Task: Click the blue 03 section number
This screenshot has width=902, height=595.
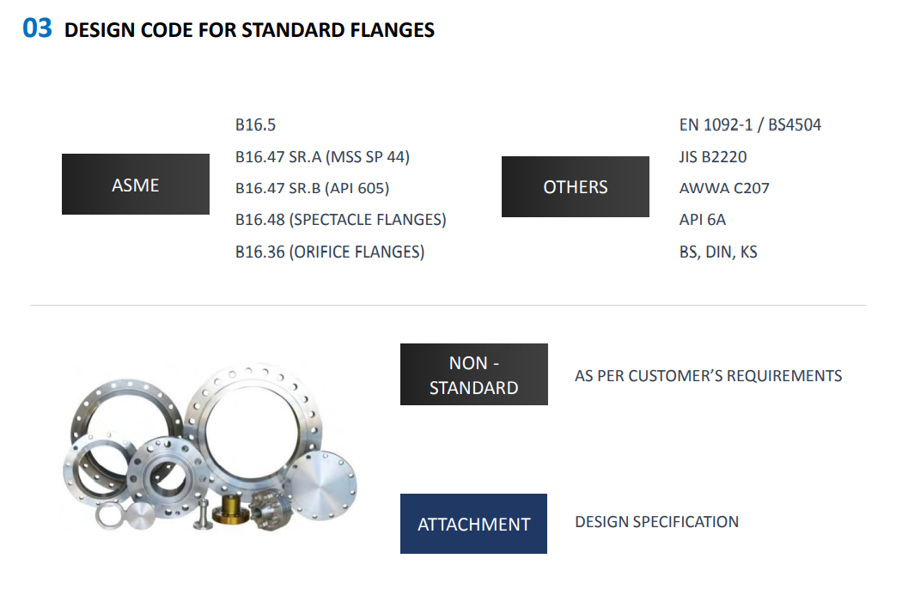Action: (x=38, y=28)
